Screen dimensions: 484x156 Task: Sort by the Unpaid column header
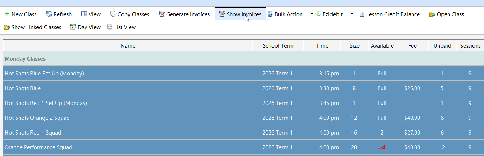tap(442, 46)
